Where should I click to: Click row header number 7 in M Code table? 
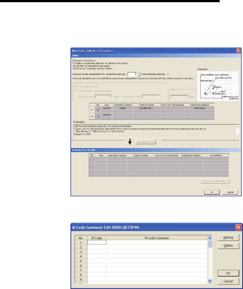81,270
